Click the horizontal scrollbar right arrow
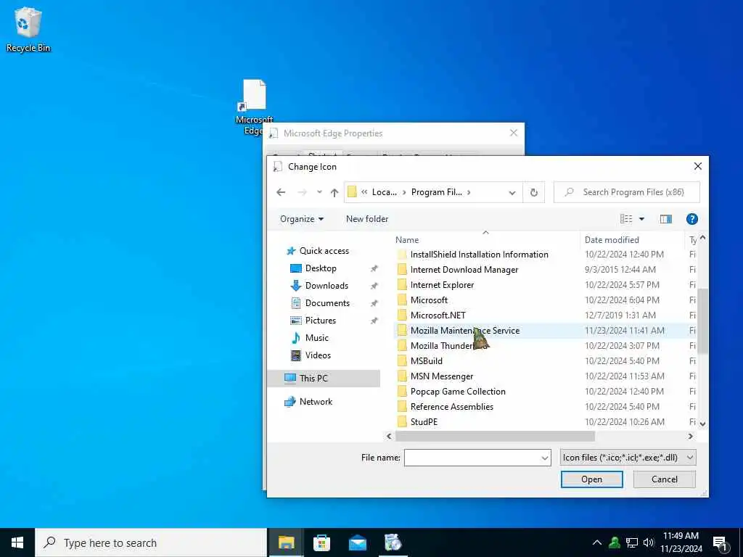The width and height of the screenshot is (743, 557). [x=691, y=436]
